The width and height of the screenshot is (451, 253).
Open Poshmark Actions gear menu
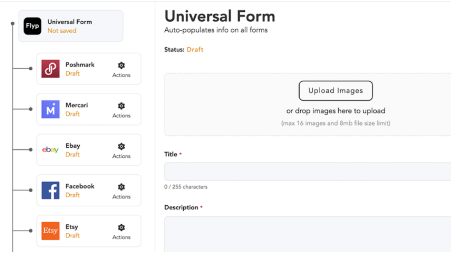pos(121,66)
